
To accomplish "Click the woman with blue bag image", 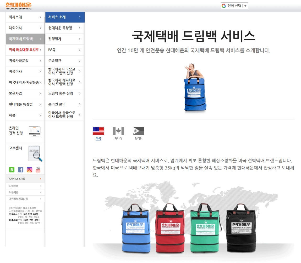I will [195, 88].
